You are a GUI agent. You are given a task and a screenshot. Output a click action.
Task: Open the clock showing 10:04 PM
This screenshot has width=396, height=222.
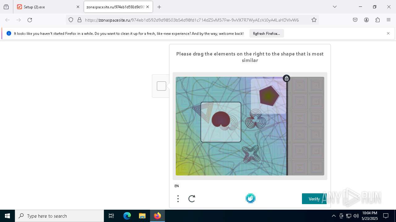click(x=370, y=216)
